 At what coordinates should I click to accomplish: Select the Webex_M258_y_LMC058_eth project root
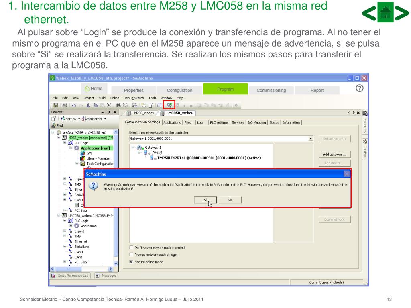tap(84, 132)
